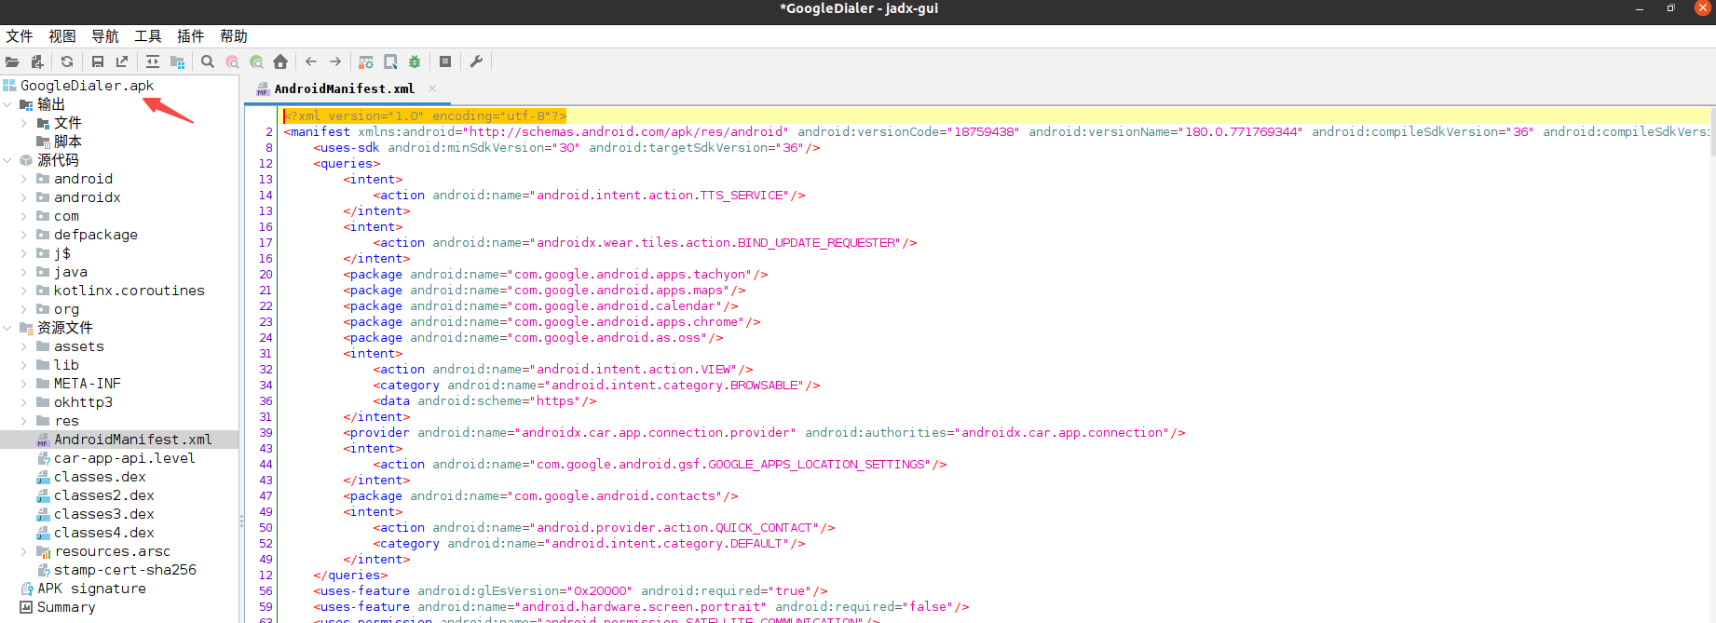Navigate forward with the right arrow
The height and width of the screenshot is (623, 1716).
(x=335, y=61)
